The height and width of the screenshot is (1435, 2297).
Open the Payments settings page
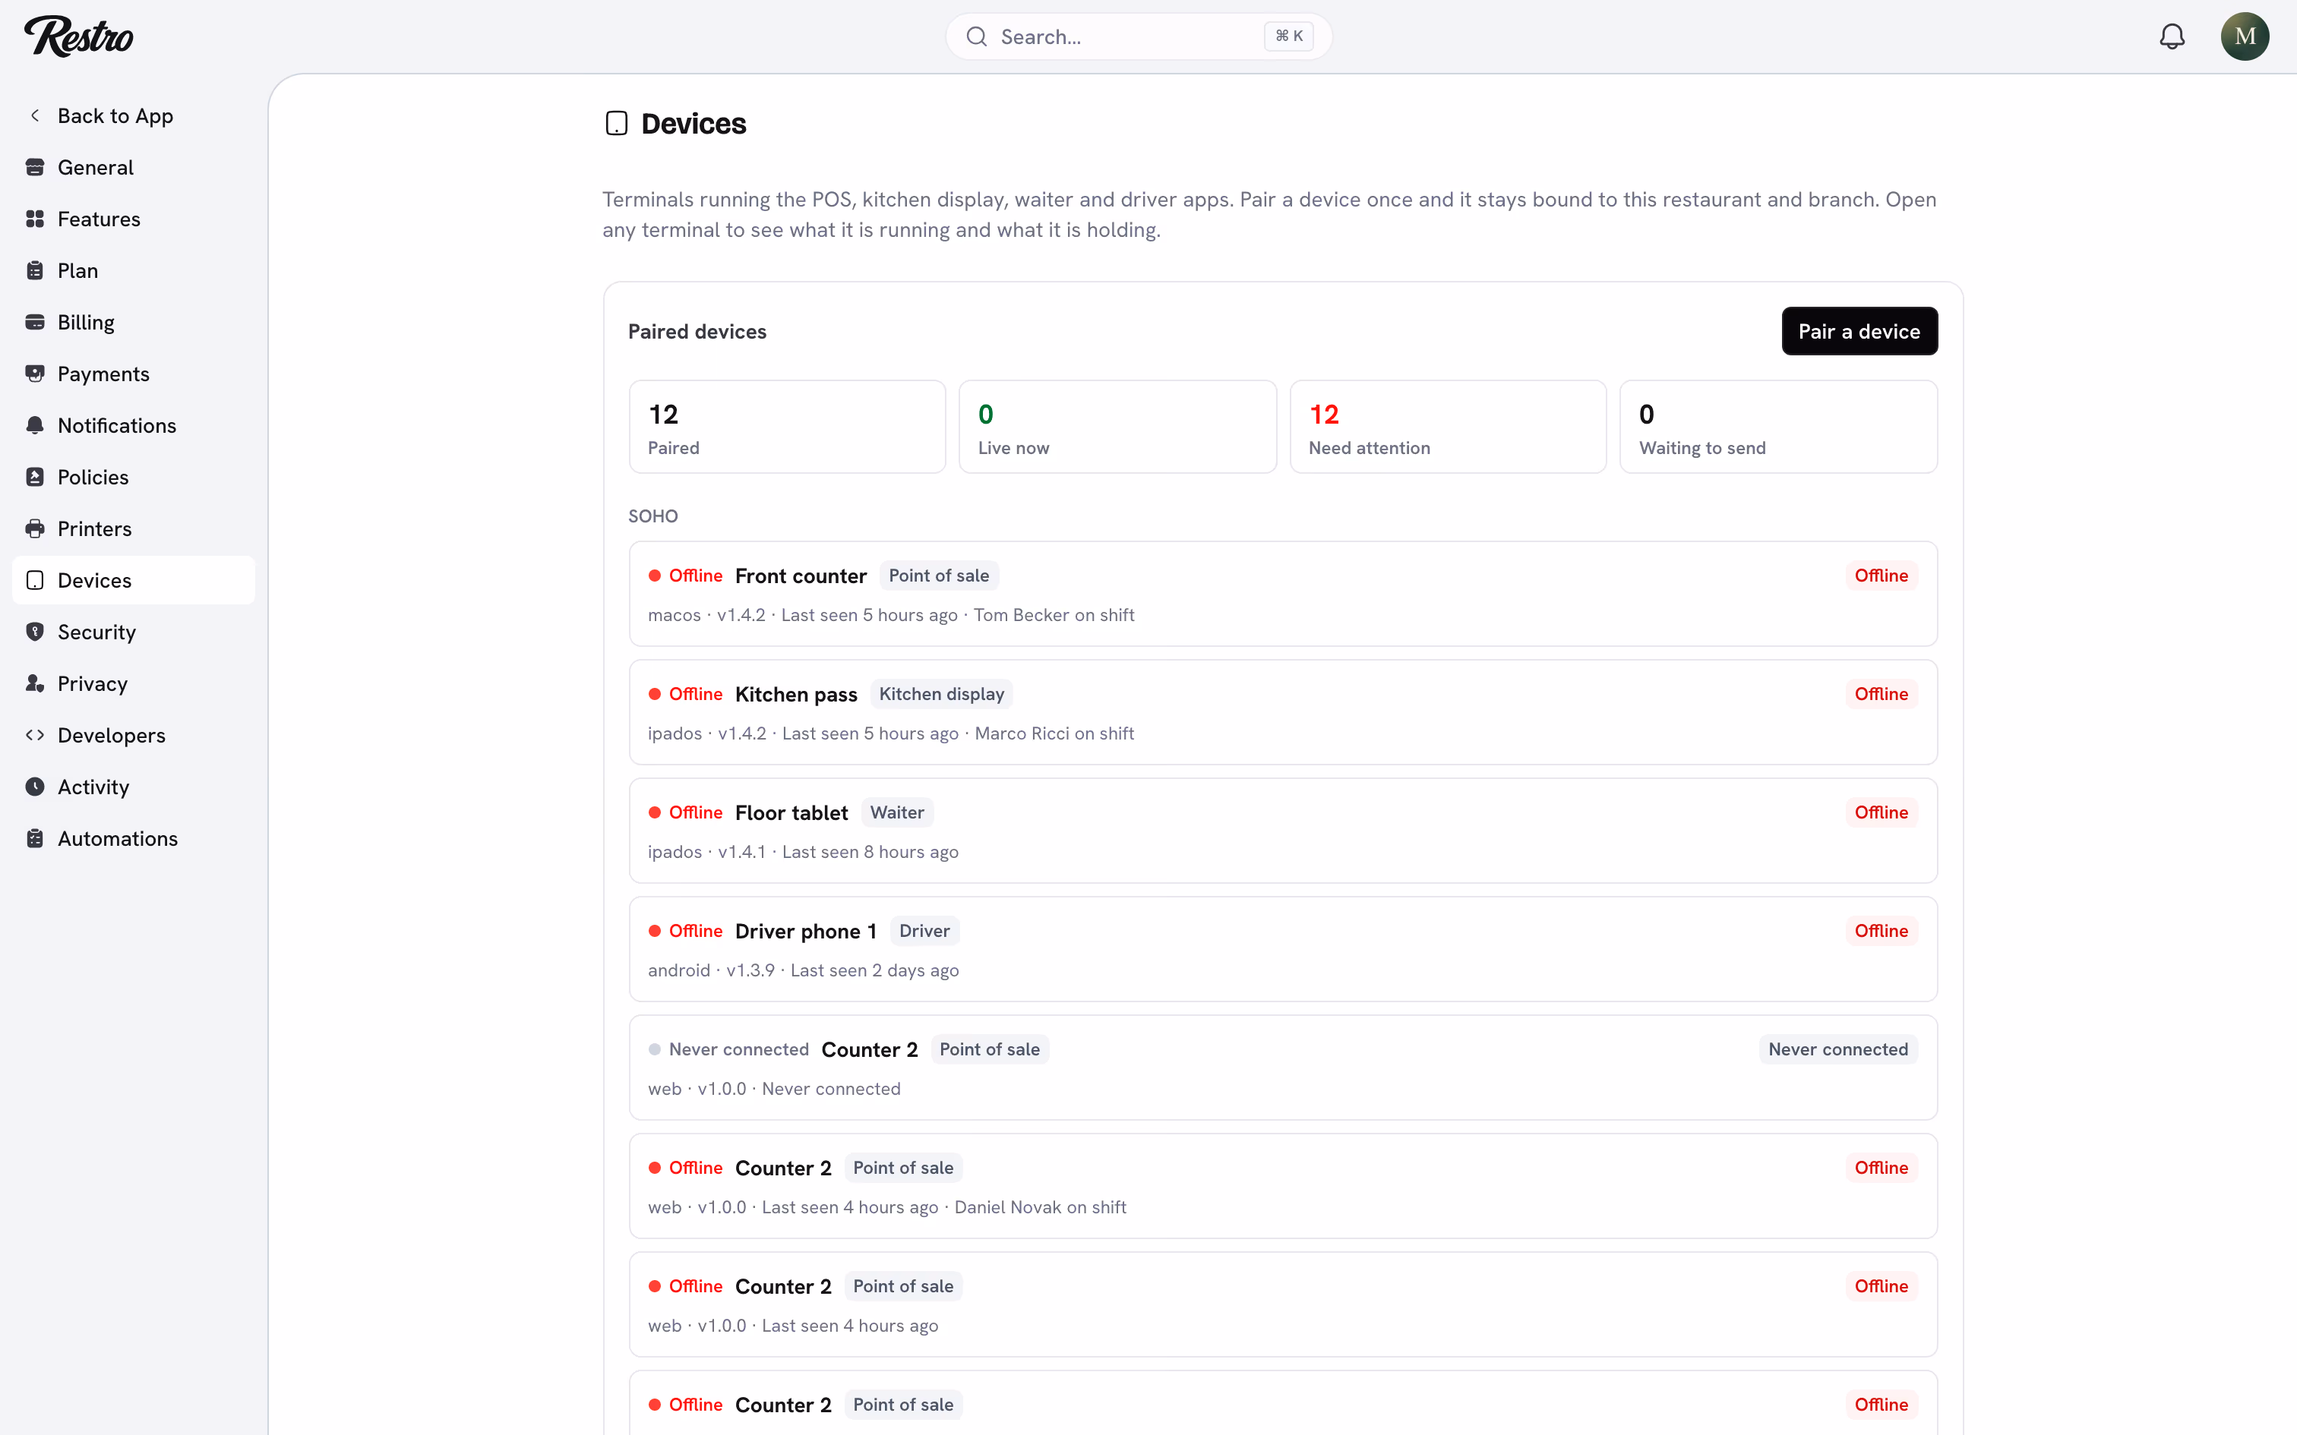click(x=134, y=374)
